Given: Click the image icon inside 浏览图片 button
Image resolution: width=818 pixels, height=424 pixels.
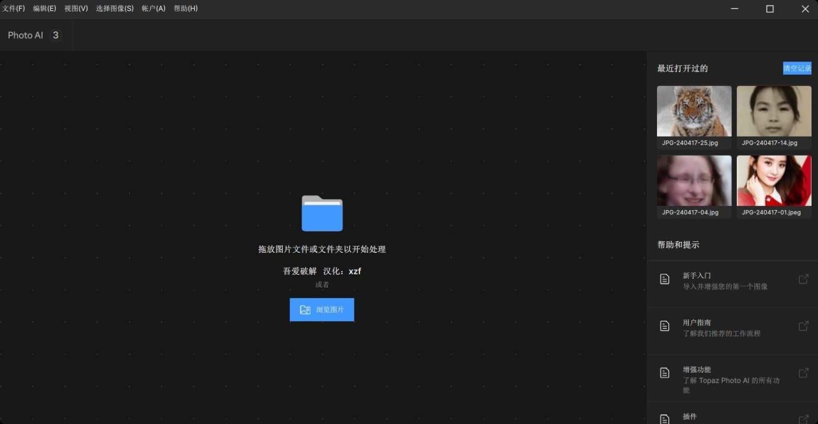Looking at the screenshot, I should pos(305,310).
